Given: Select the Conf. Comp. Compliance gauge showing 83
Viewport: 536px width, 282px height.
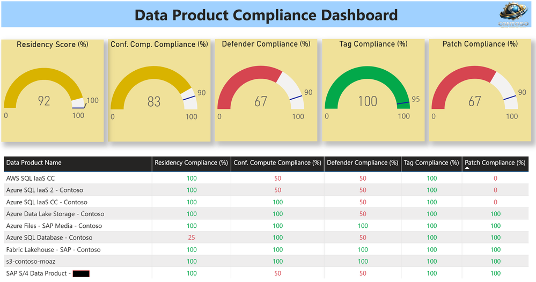Looking at the screenshot, I should click(x=154, y=88).
